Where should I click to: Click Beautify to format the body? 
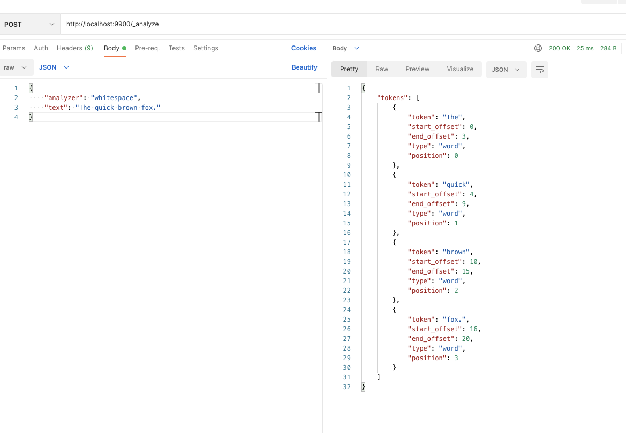pos(304,67)
